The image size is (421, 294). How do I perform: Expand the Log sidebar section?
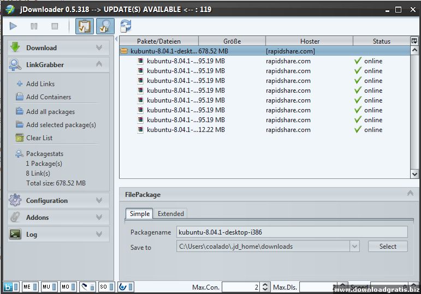point(99,234)
